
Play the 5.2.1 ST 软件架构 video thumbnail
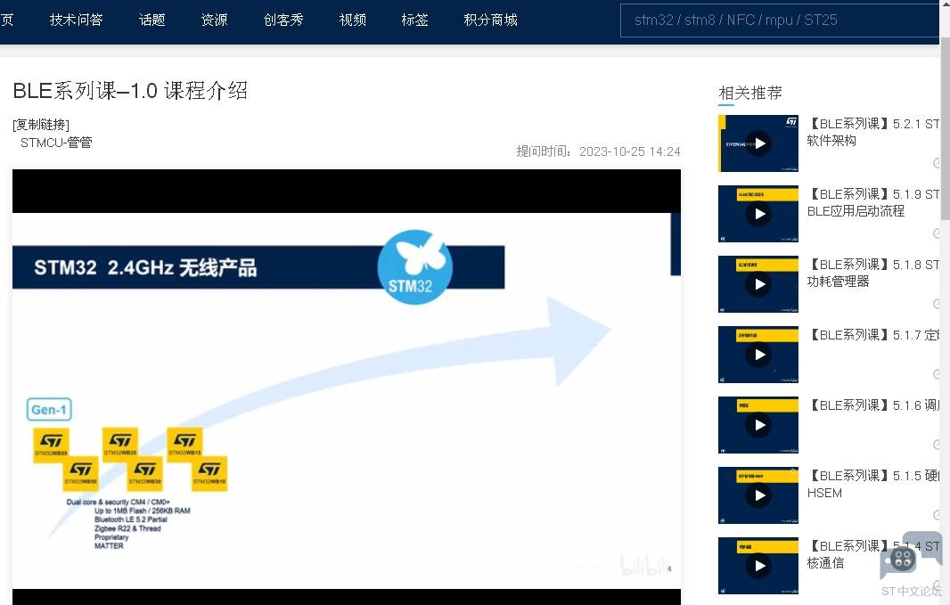click(758, 143)
